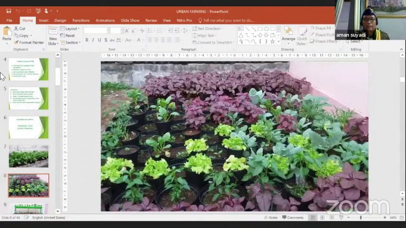The height and width of the screenshot is (228, 406).
Task: Toggle italic formatting
Action: (x=93, y=40)
